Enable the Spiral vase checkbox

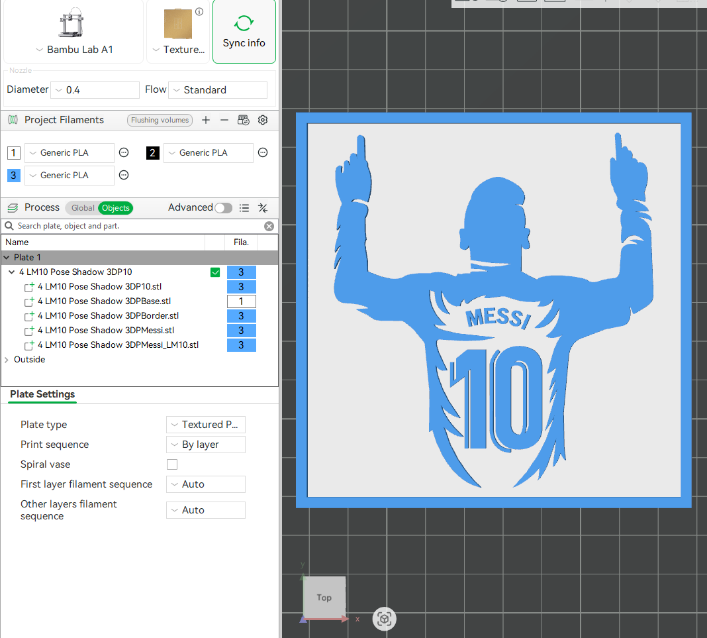pyautogui.click(x=172, y=464)
